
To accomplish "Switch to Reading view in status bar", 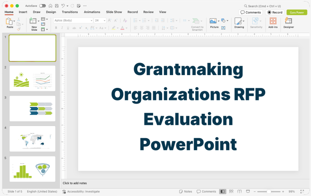I will coord(239,191).
